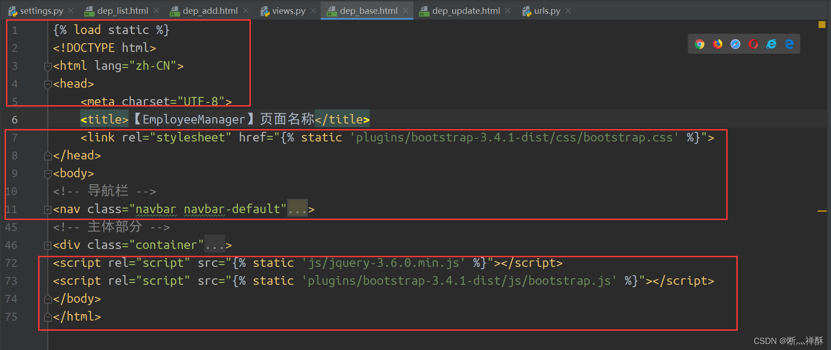The height and width of the screenshot is (350, 831).
Task: Click the yellow inspection status indicator
Action: 822,25
